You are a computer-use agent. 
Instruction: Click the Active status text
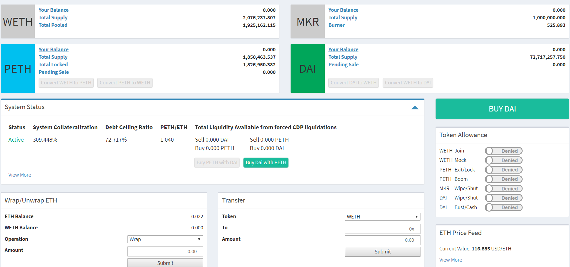pyautogui.click(x=16, y=140)
